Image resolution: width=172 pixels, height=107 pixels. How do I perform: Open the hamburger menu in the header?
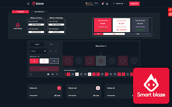point(28,4)
